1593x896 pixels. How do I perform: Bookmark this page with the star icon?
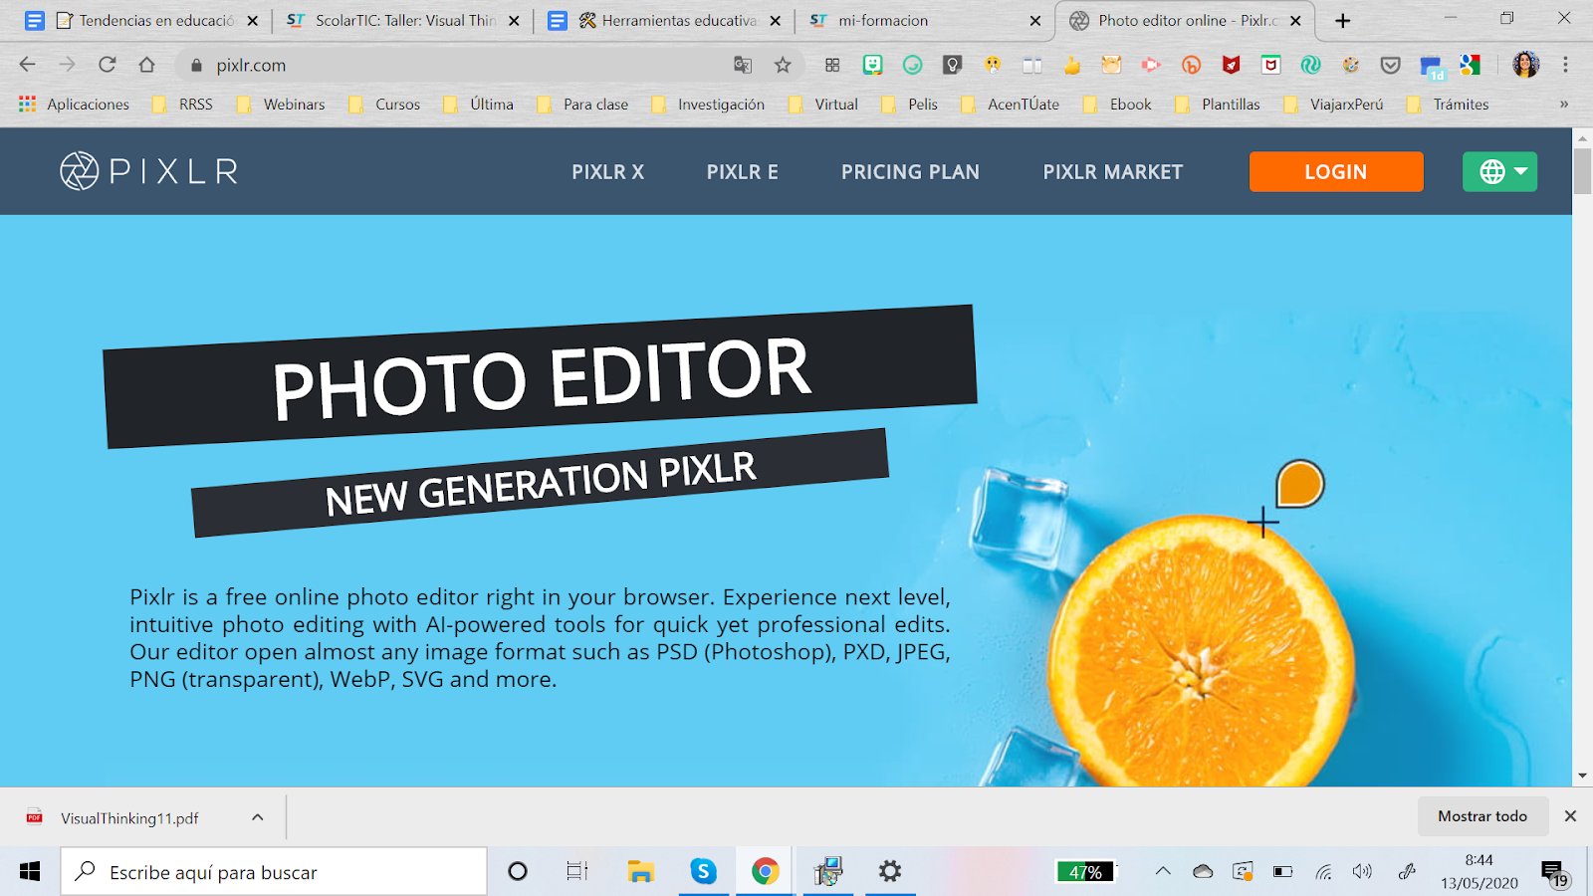pos(783,65)
